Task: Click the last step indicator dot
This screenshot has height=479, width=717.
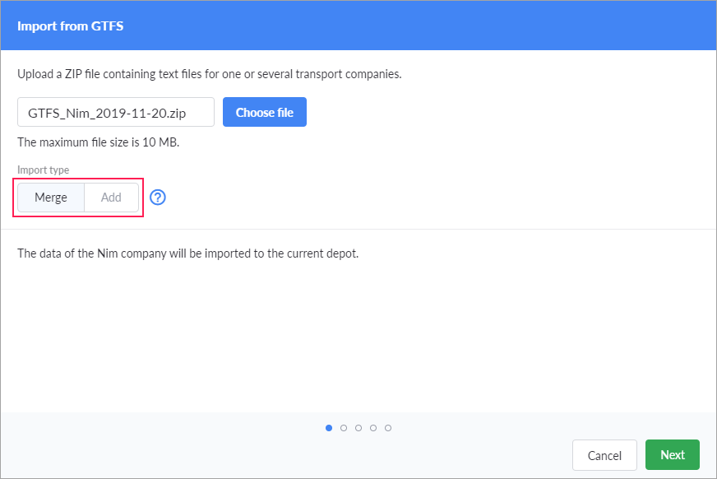Action: pyautogui.click(x=388, y=428)
